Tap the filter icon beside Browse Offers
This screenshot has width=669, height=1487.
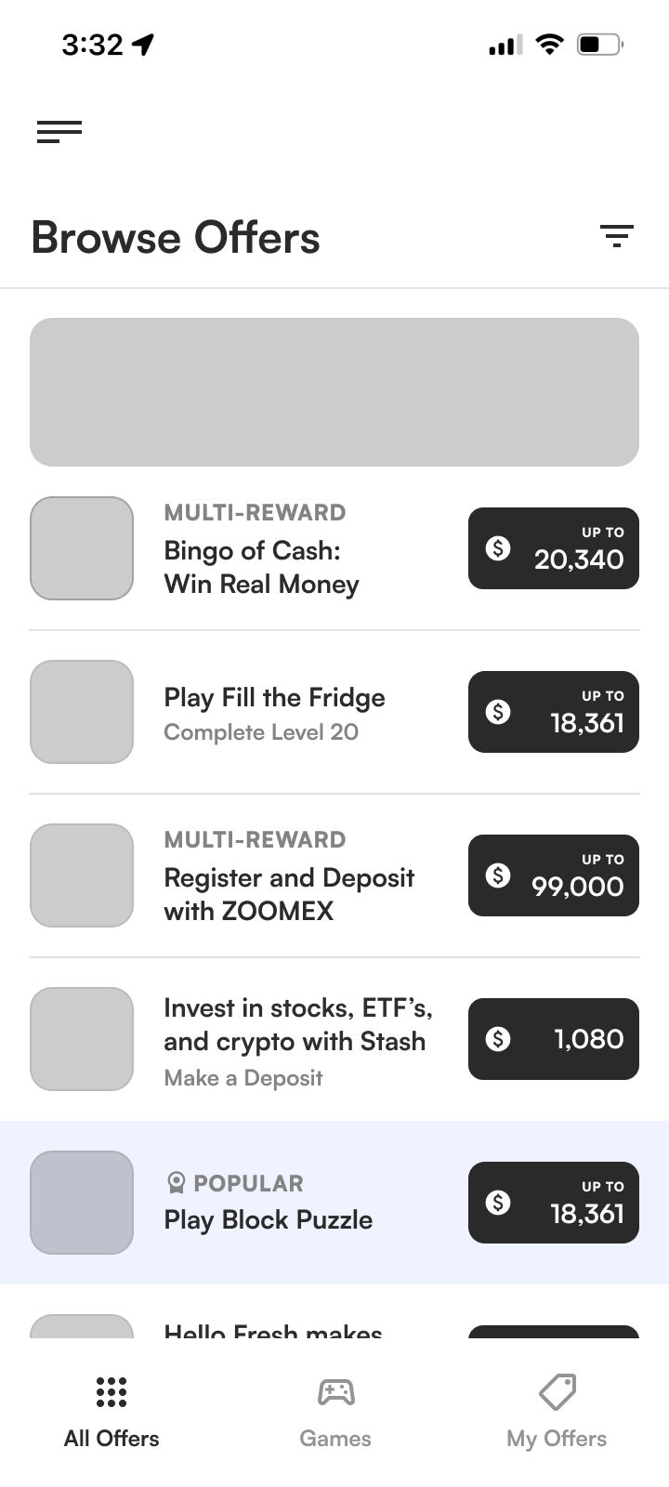pyautogui.click(x=616, y=236)
